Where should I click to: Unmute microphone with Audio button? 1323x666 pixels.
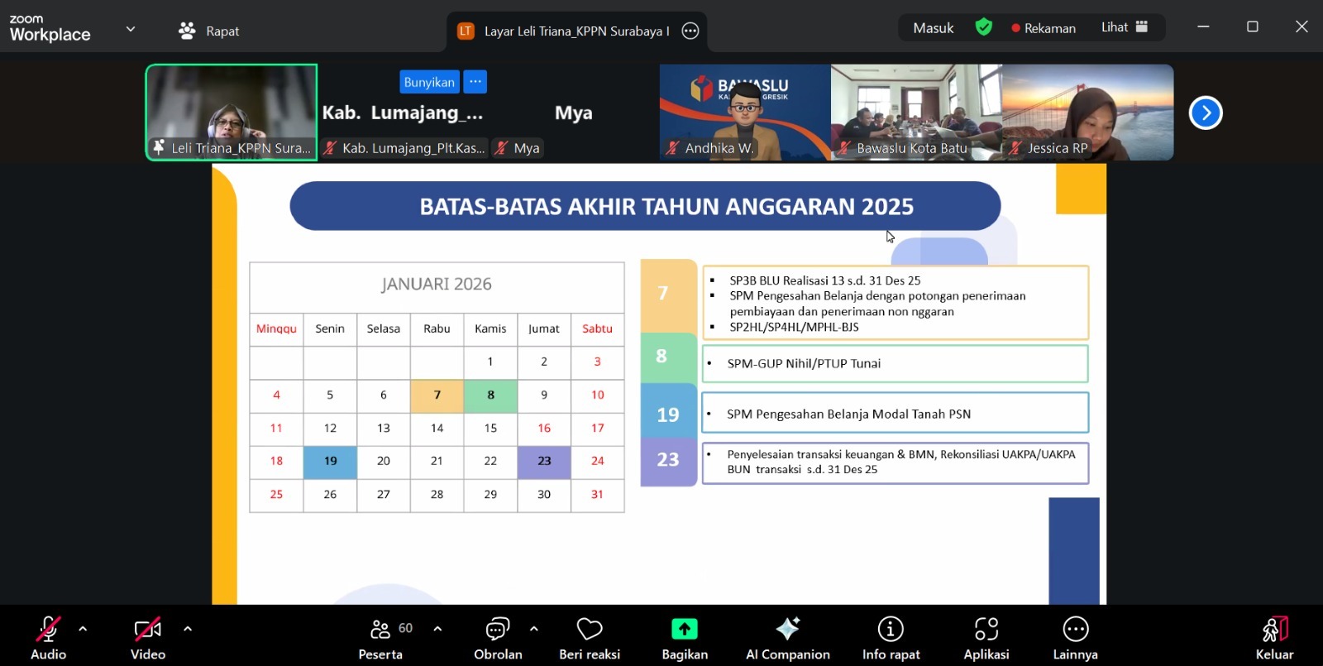48,639
